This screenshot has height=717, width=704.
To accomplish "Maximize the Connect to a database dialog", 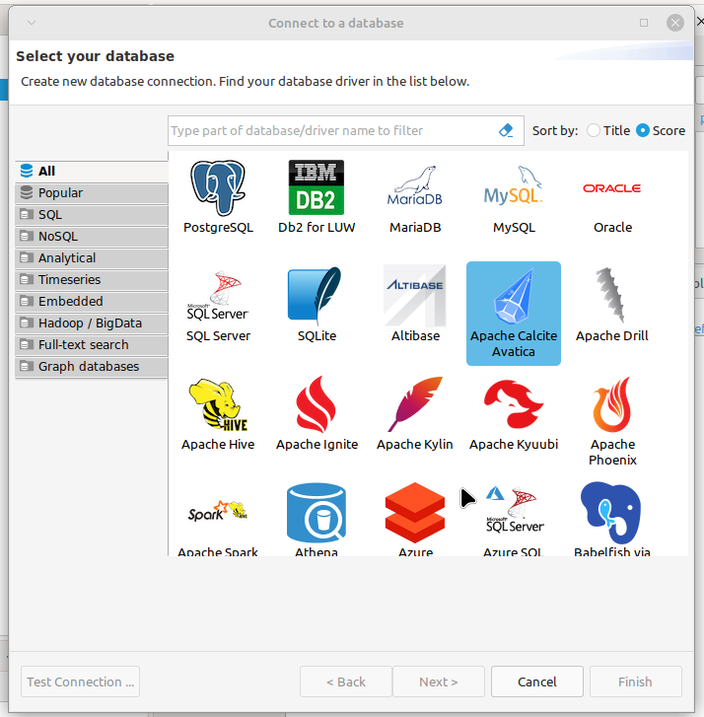I will [644, 23].
